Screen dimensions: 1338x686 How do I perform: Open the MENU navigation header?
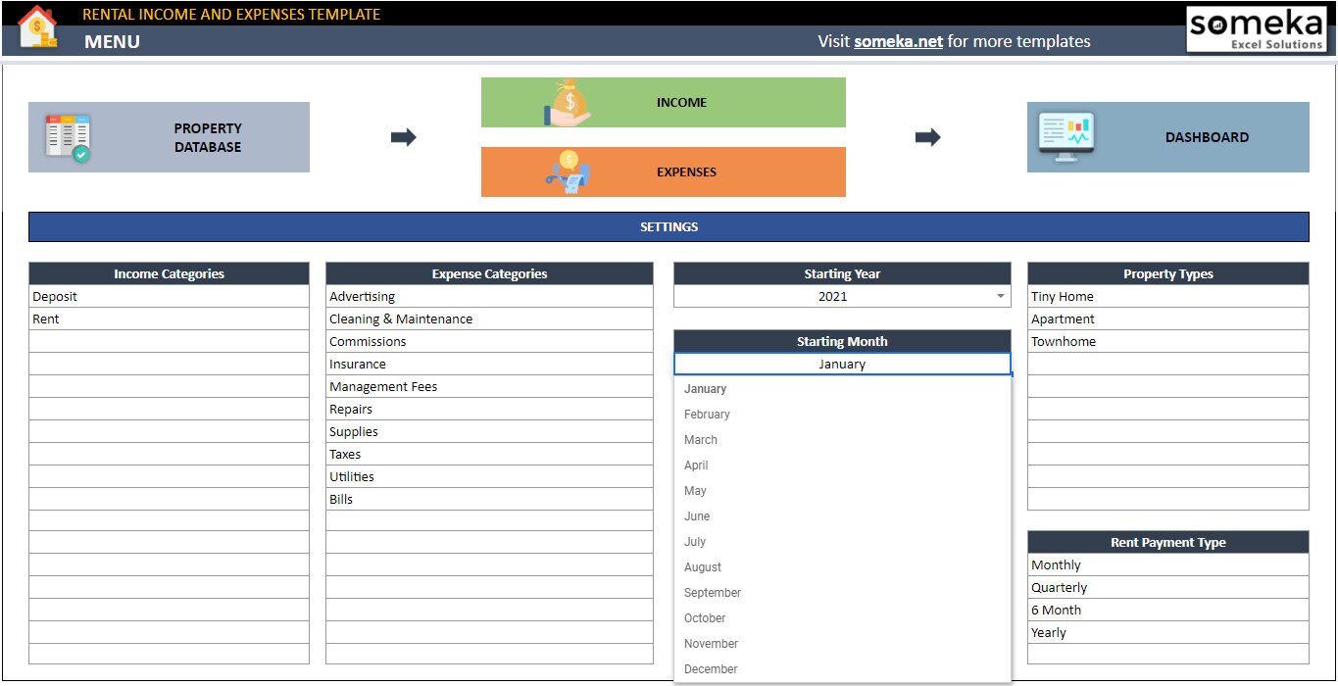111,42
